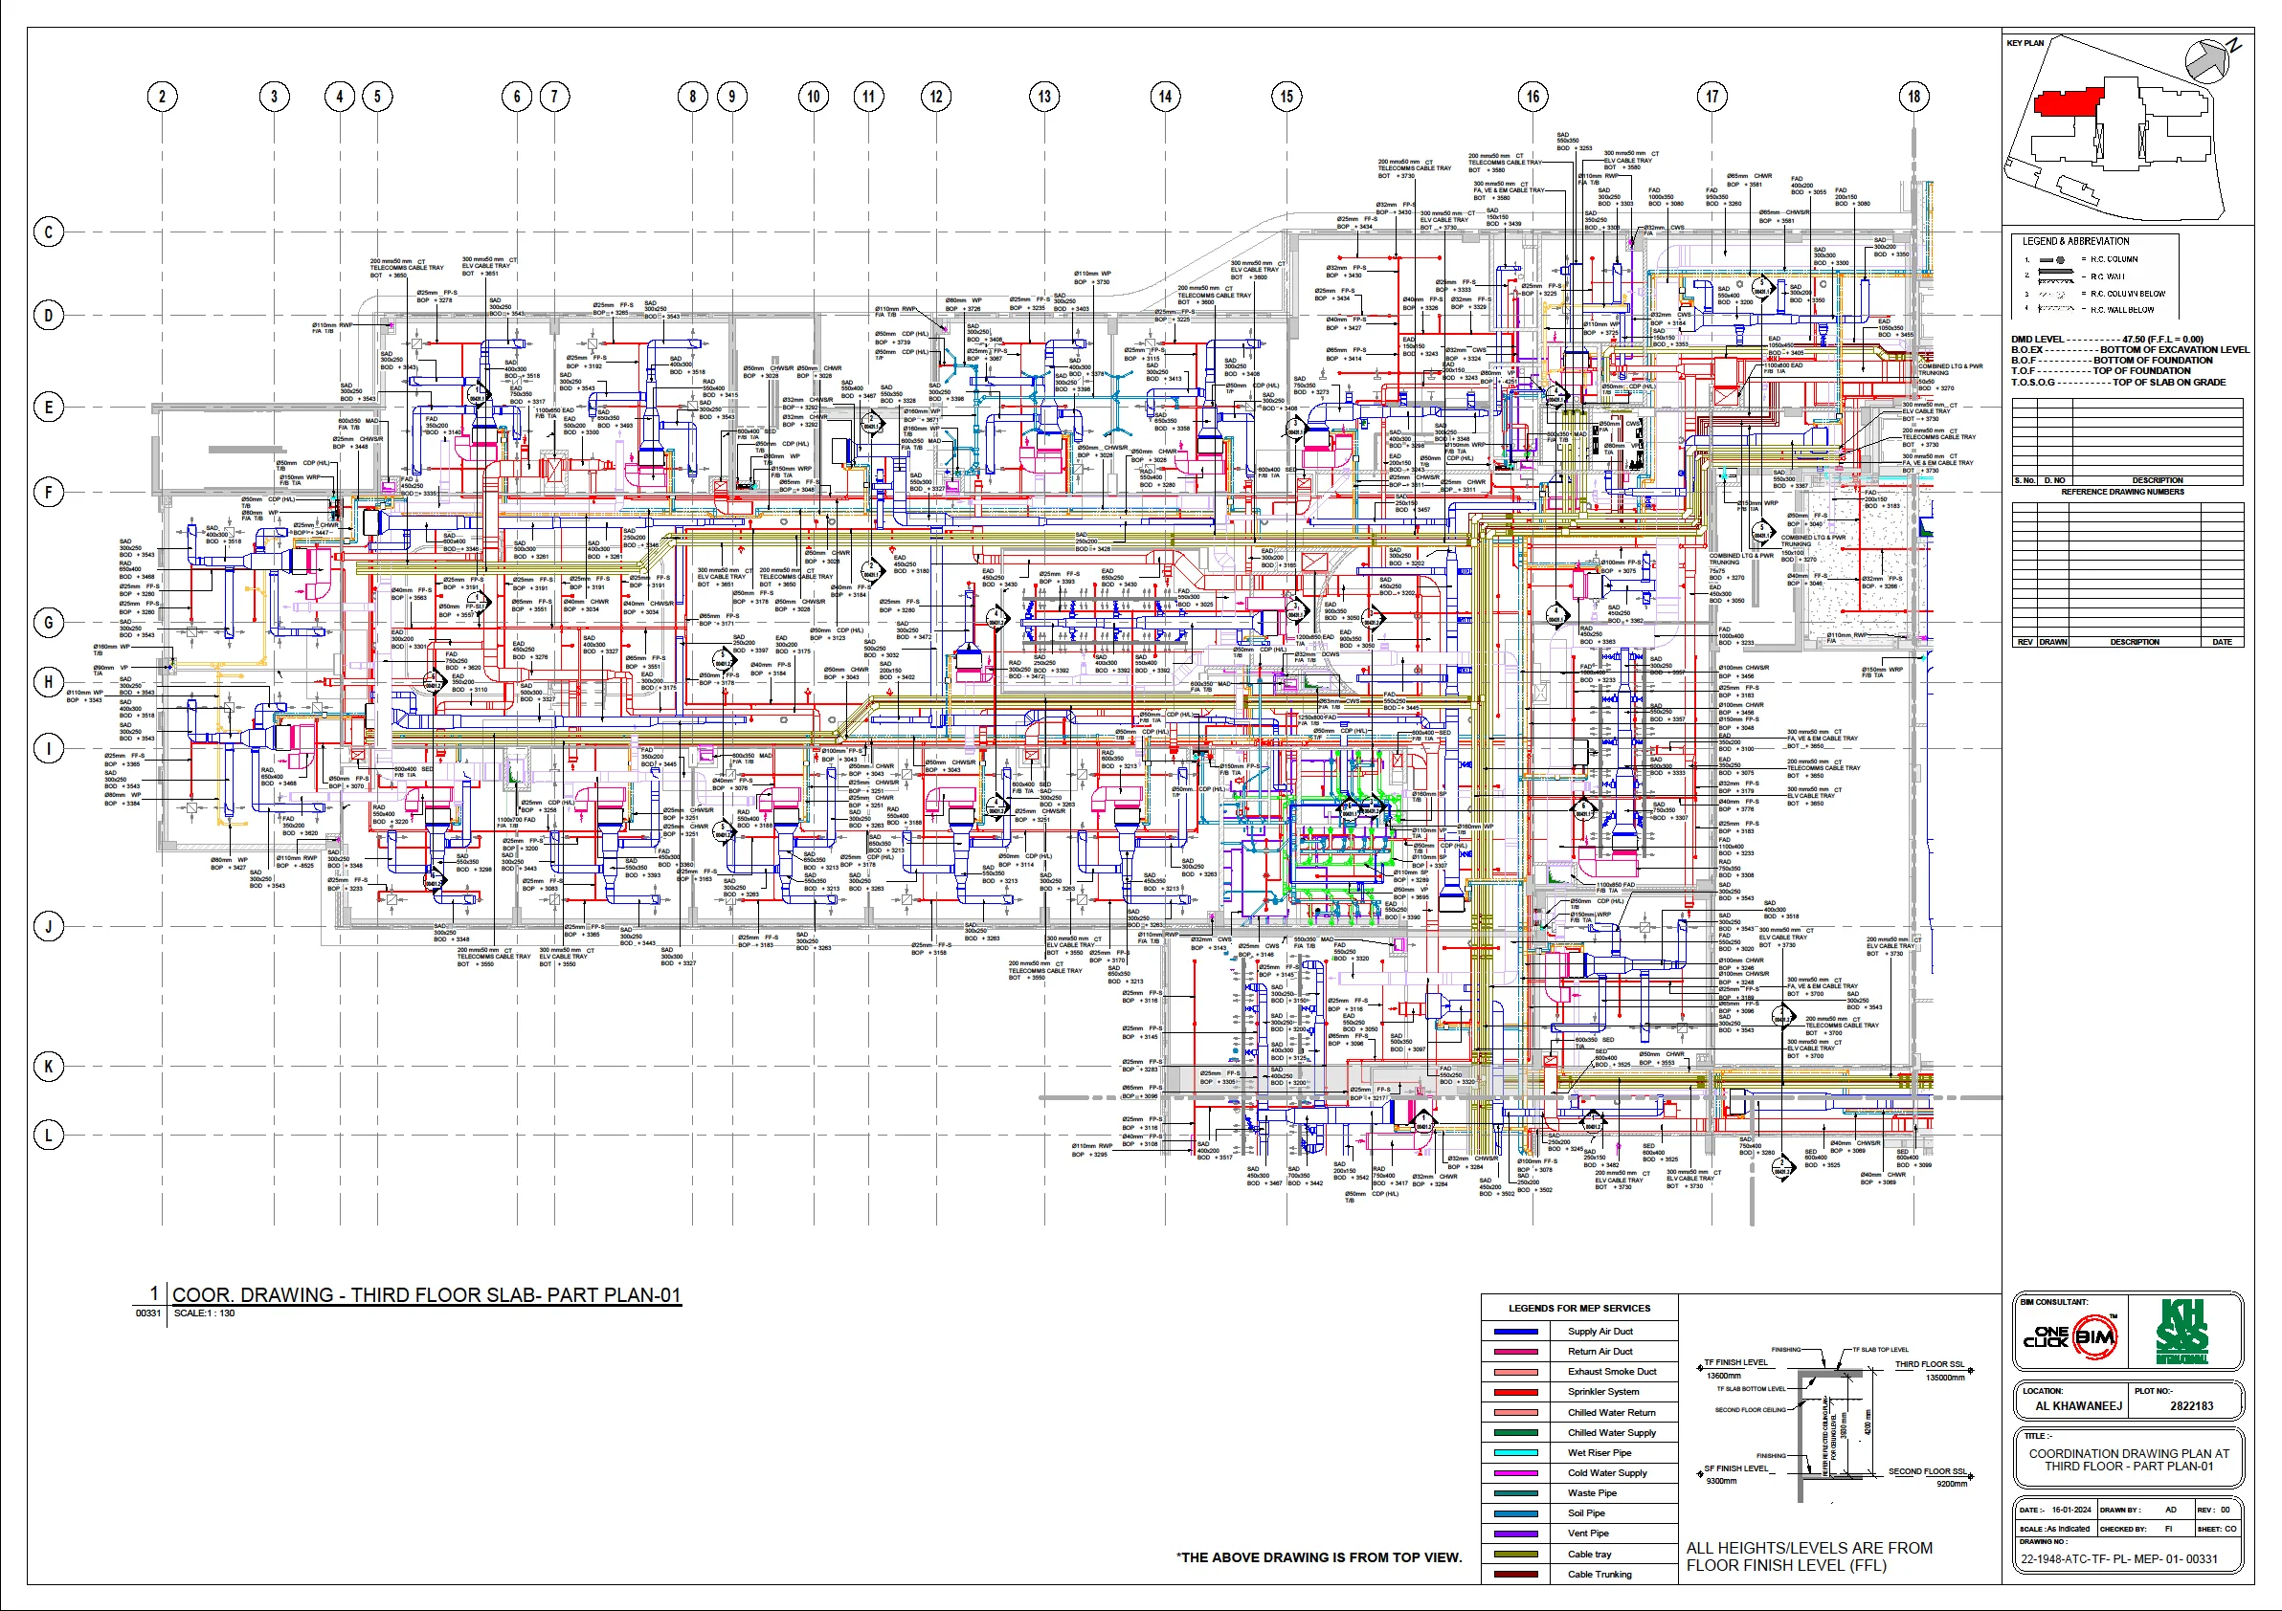Image resolution: width=2282 pixels, height=1611 pixels.
Task: Click 'ALL HEIGHTS/LEVELS ARE FROM FLOOR FINISH LEVEL' note
Action: (1810, 1556)
